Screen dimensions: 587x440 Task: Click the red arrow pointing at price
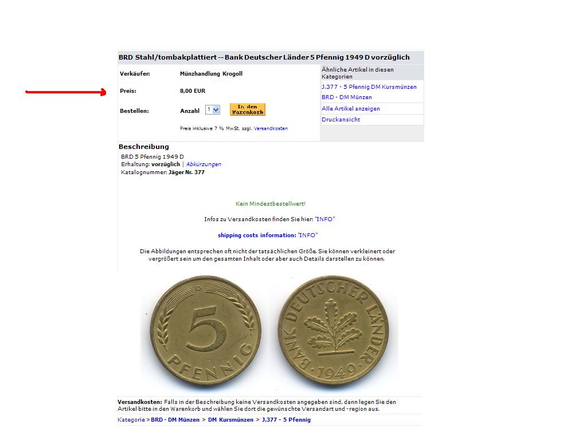[x=66, y=92]
